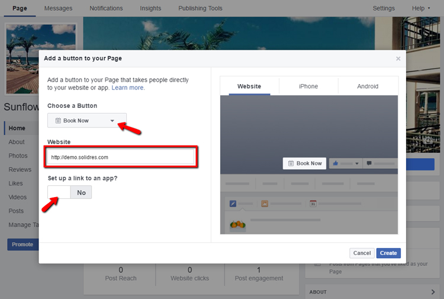Open the Notifications tab
The image size is (444, 299).
(106, 8)
